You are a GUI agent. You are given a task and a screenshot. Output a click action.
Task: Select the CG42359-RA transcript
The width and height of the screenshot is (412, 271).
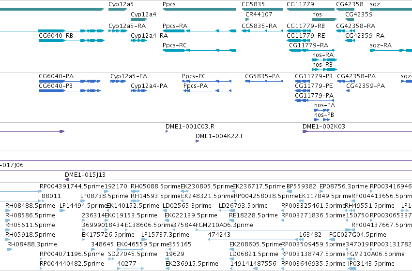coord(350,41)
